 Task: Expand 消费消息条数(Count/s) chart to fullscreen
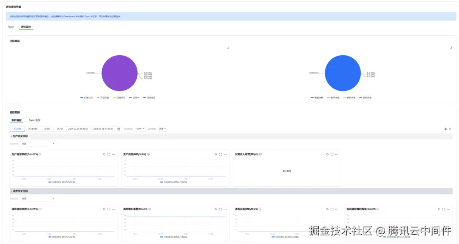coord(109,209)
